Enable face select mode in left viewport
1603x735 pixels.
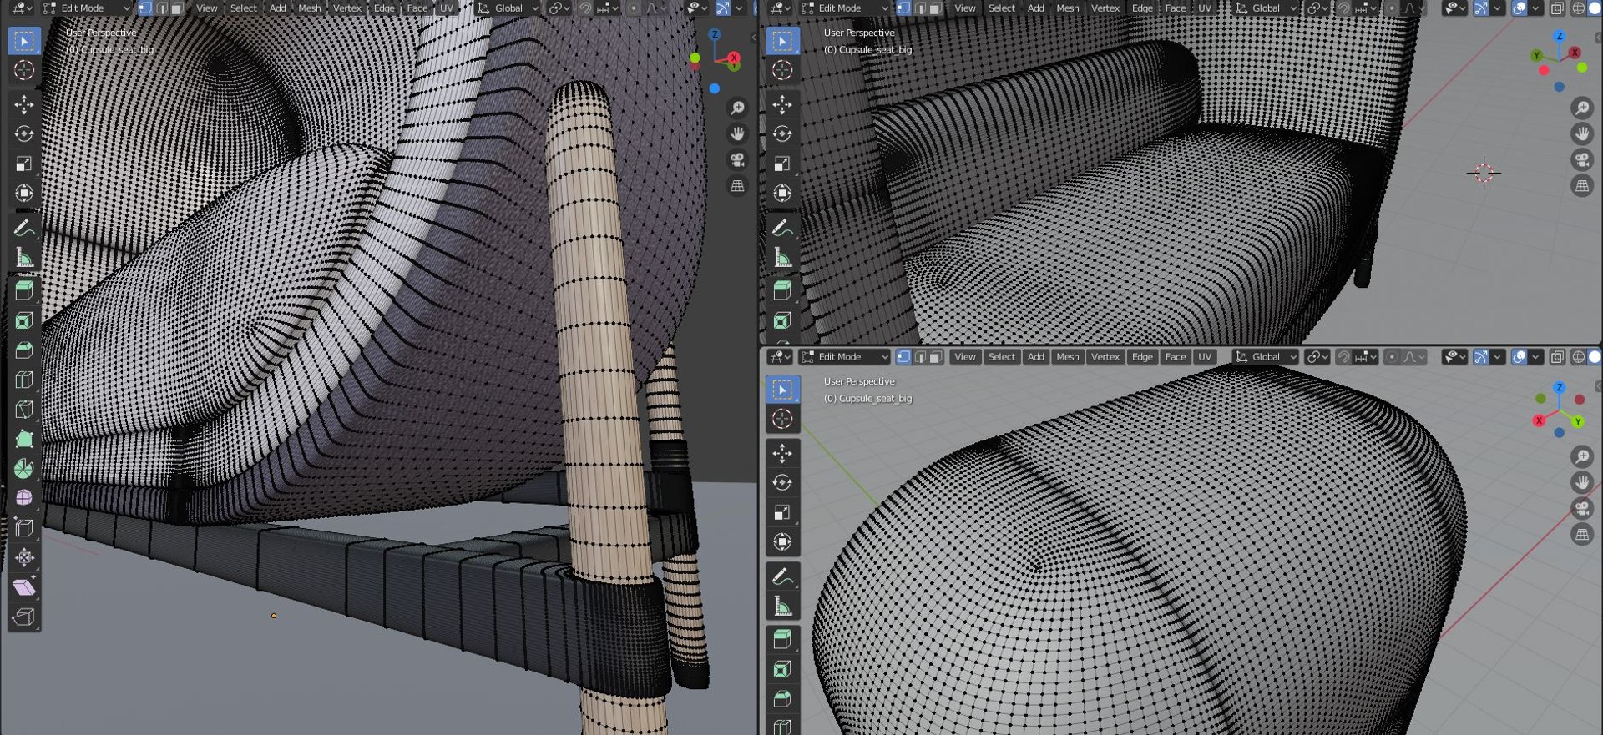[177, 8]
